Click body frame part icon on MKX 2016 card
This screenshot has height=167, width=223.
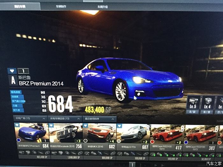[x=113, y=154]
